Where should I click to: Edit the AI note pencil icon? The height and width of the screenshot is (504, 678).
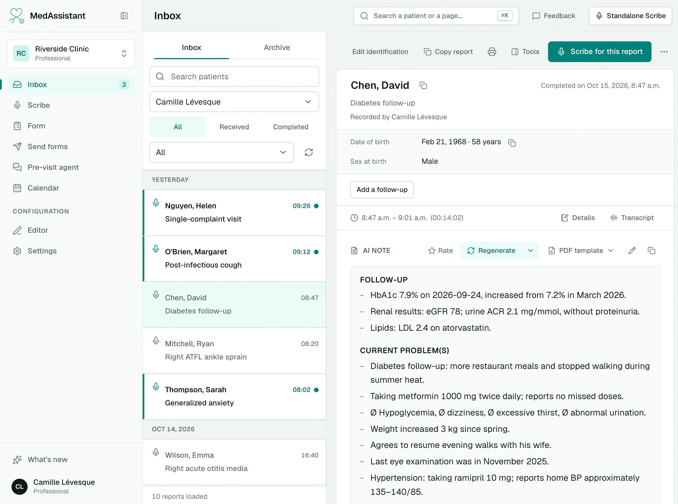coord(632,251)
